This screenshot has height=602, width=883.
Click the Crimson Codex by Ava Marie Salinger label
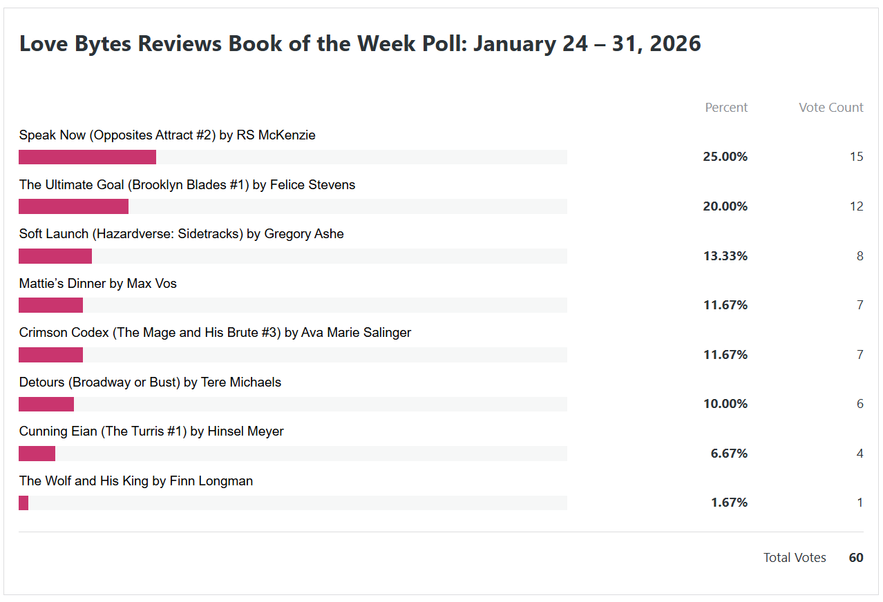(215, 333)
